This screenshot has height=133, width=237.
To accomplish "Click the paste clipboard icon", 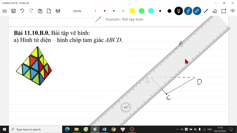I will coord(40,11).
